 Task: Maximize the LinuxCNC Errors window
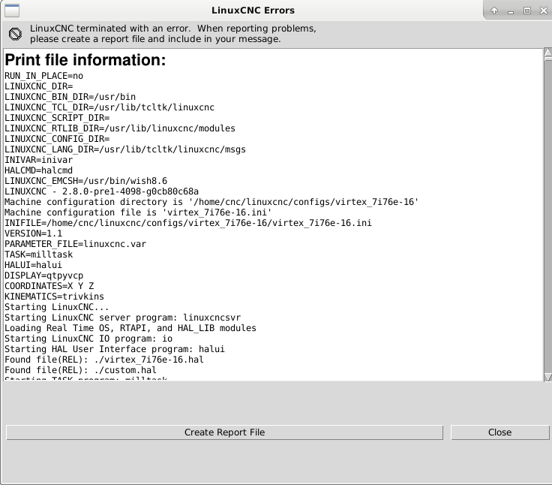tap(527, 11)
